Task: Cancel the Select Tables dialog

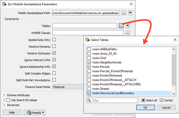Action: [166, 108]
